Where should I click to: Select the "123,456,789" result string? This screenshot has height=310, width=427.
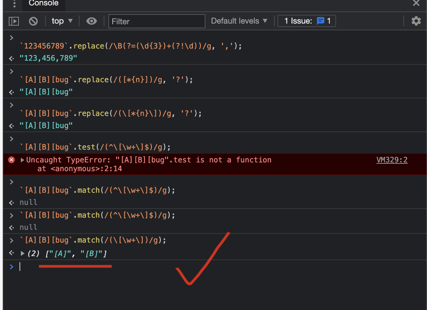[48, 58]
